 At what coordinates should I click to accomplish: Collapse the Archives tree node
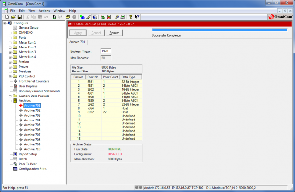click(x=10, y=101)
